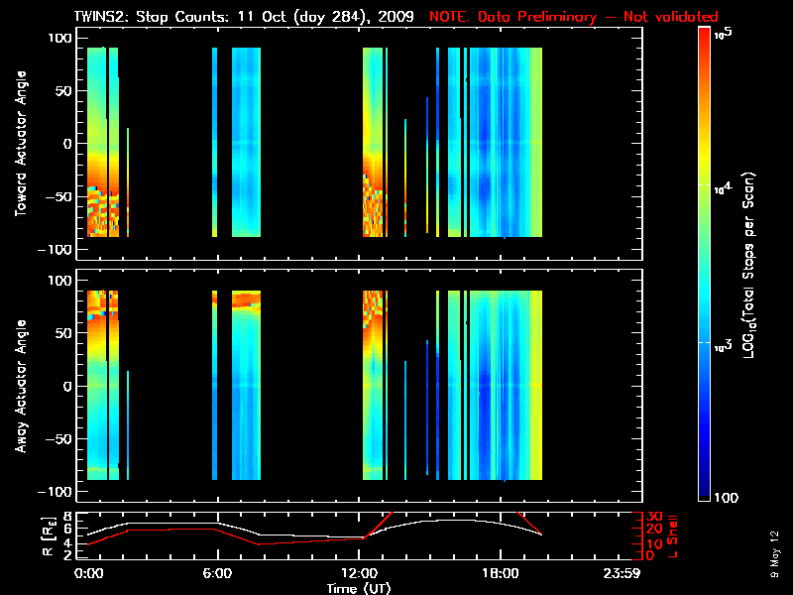
Task: Click the 'Toward Actuator Angle' axis label
Action: click(x=19, y=145)
